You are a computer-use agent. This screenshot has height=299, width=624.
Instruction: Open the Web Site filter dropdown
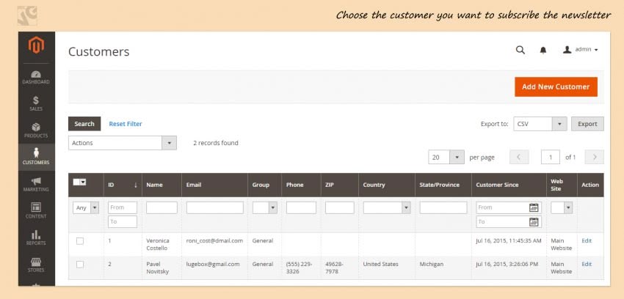pos(562,207)
